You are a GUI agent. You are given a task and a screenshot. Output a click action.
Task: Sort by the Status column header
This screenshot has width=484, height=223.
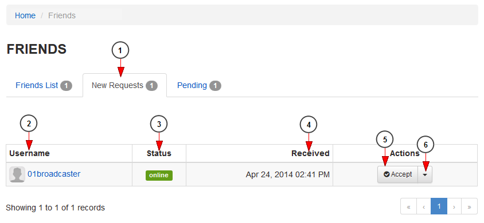(x=159, y=153)
